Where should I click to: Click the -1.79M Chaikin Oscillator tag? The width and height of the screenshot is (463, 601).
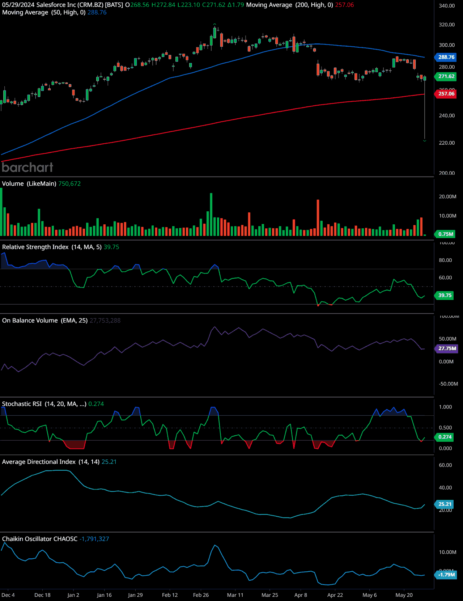(x=446, y=575)
